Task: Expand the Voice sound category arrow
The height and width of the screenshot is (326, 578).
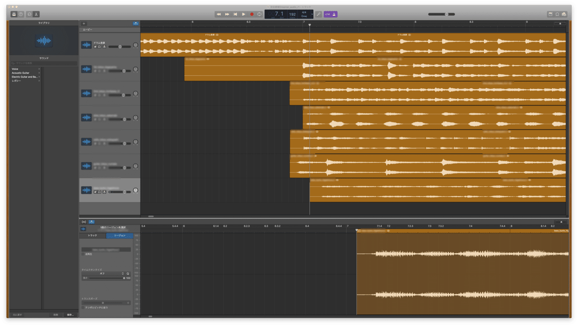Action: pyautogui.click(x=39, y=69)
